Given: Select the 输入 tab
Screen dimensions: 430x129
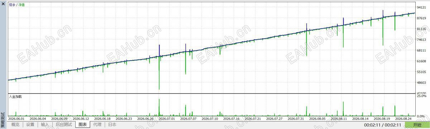Looking at the screenshot, I should (45, 125).
